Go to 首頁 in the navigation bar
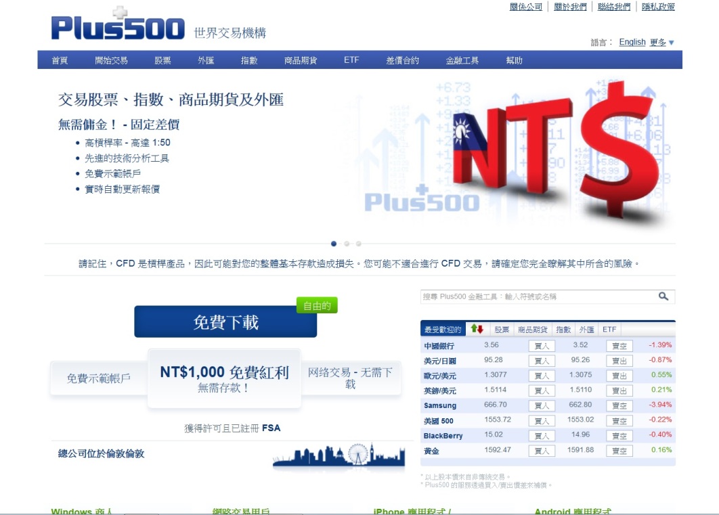Image resolution: width=719 pixels, height=515 pixels. pyautogui.click(x=60, y=60)
